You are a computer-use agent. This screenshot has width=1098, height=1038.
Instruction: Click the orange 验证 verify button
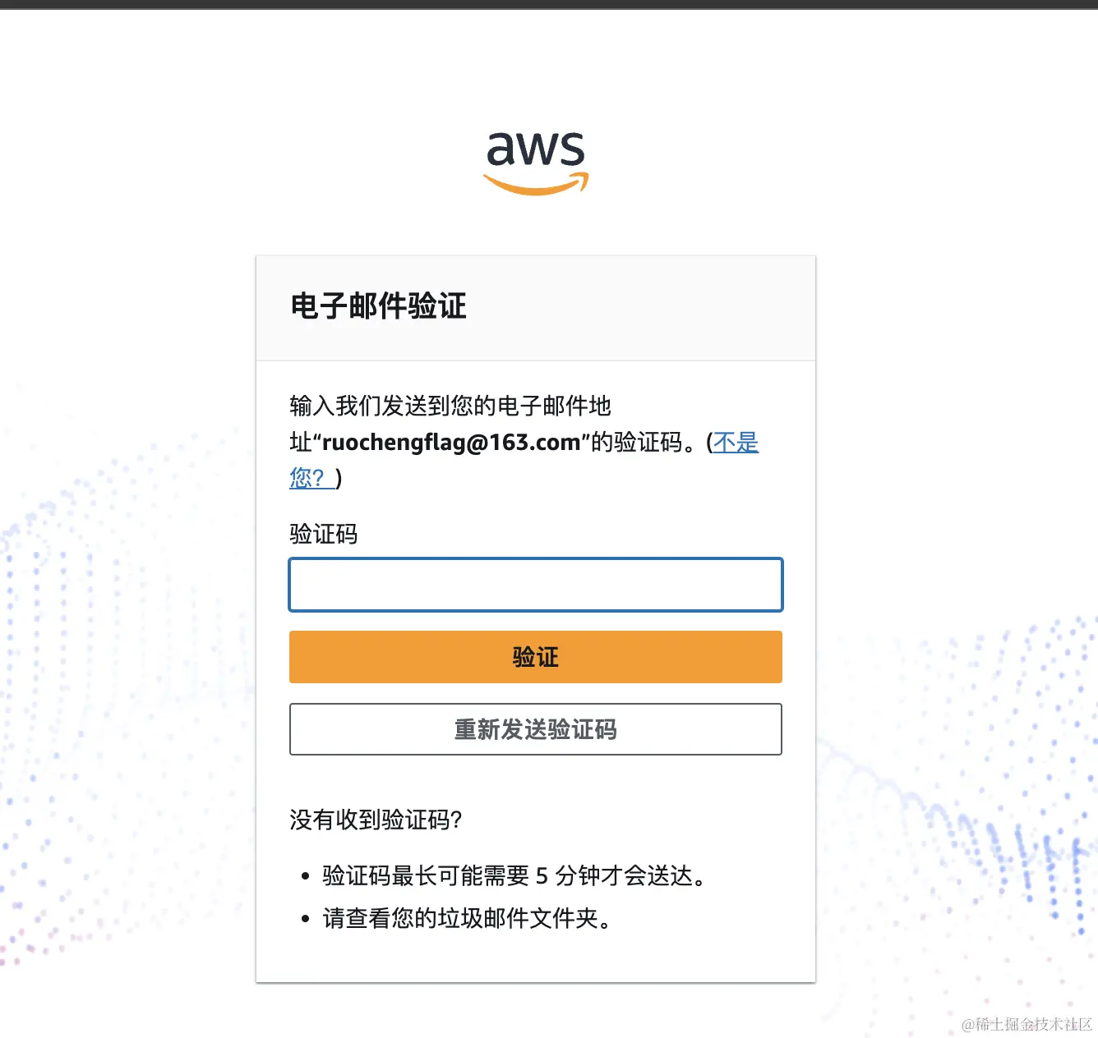click(536, 657)
